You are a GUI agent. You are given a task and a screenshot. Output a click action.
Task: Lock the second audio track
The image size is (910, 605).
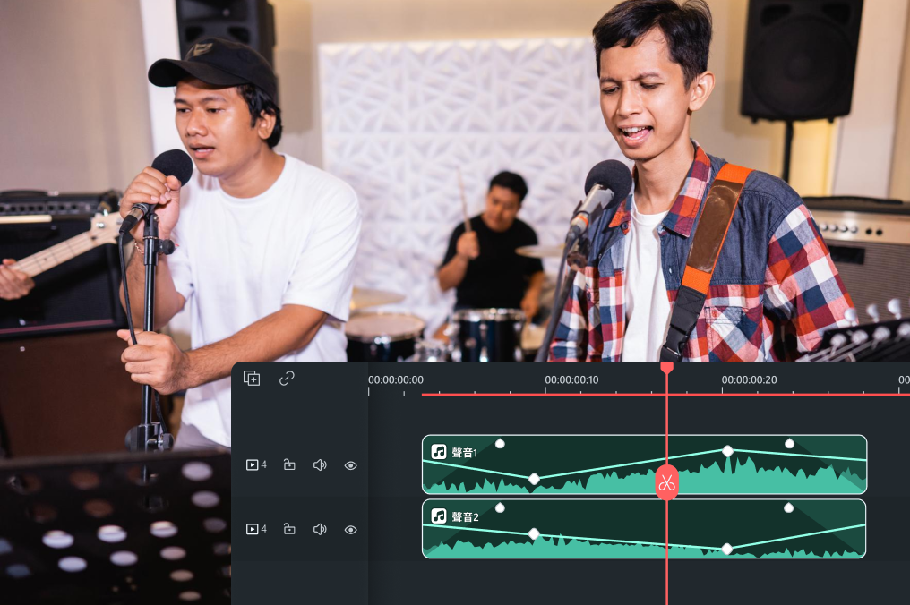289,529
